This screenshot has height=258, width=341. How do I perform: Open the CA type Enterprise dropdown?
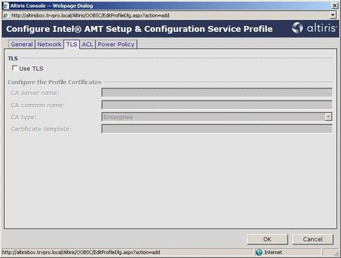[x=217, y=117]
